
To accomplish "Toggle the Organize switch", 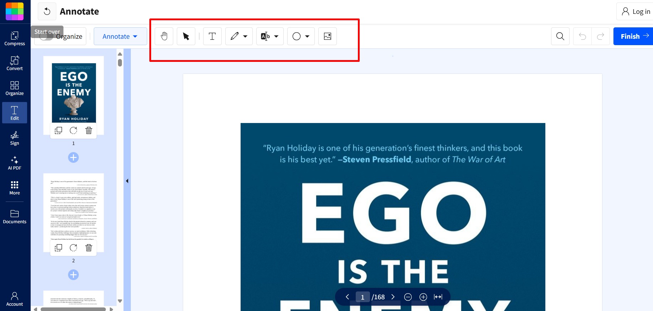I will [x=46, y=36].
